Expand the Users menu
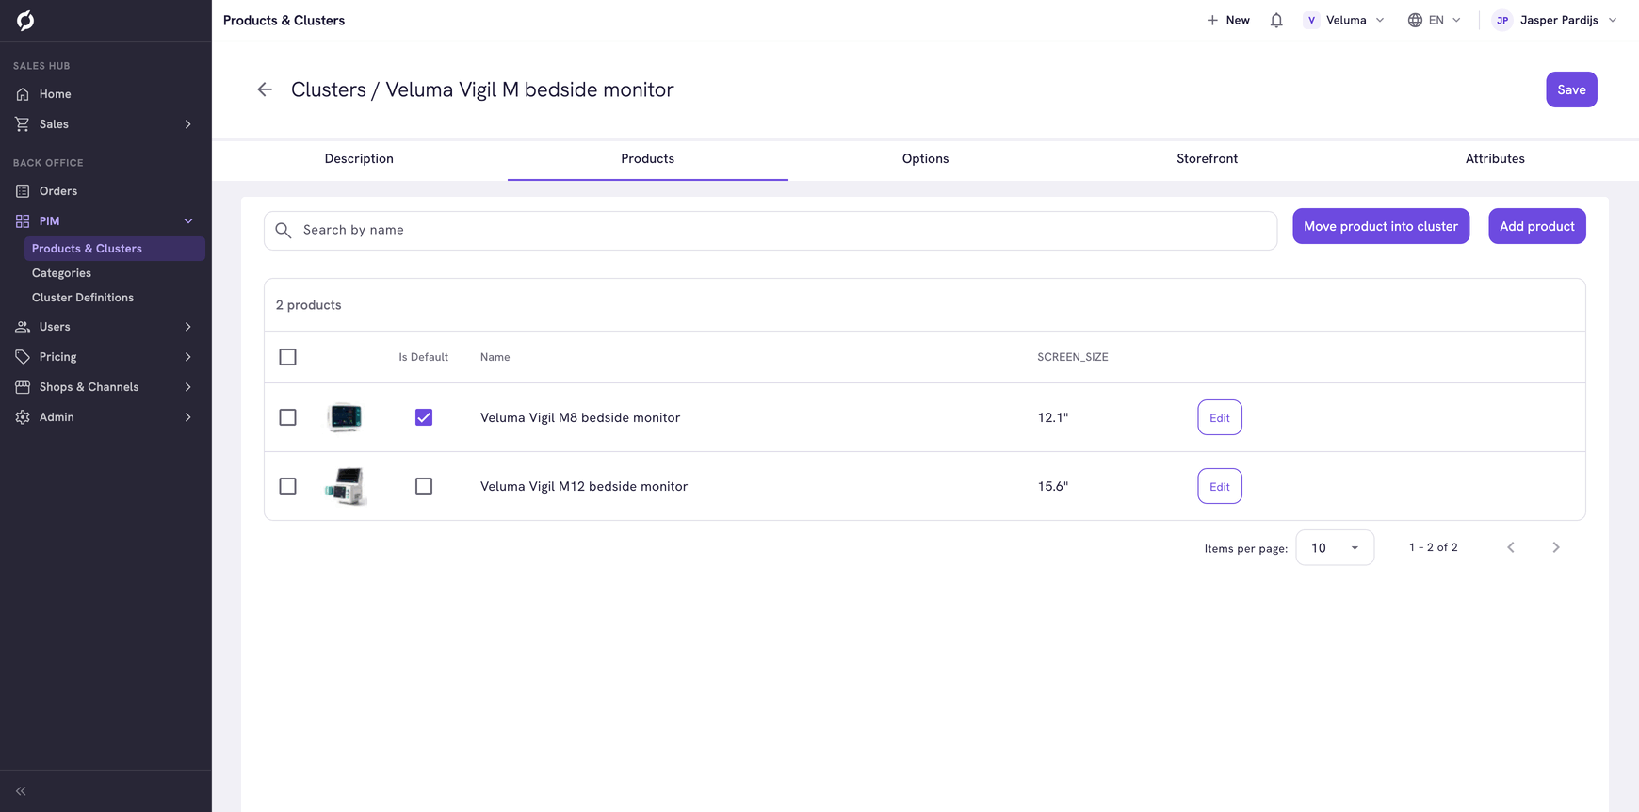Screen dimensions: 1639x812 pyautogui.click(x=105, y=327)
